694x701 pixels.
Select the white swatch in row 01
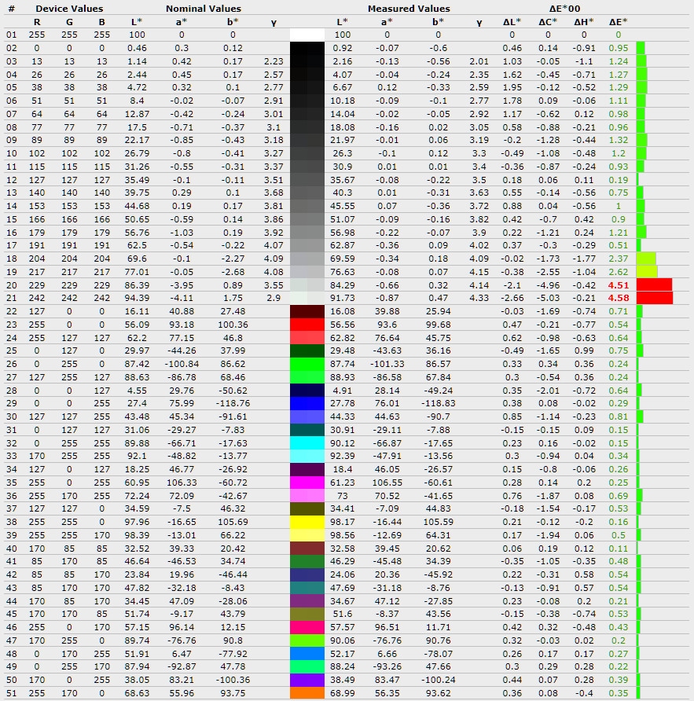(307, 35)
